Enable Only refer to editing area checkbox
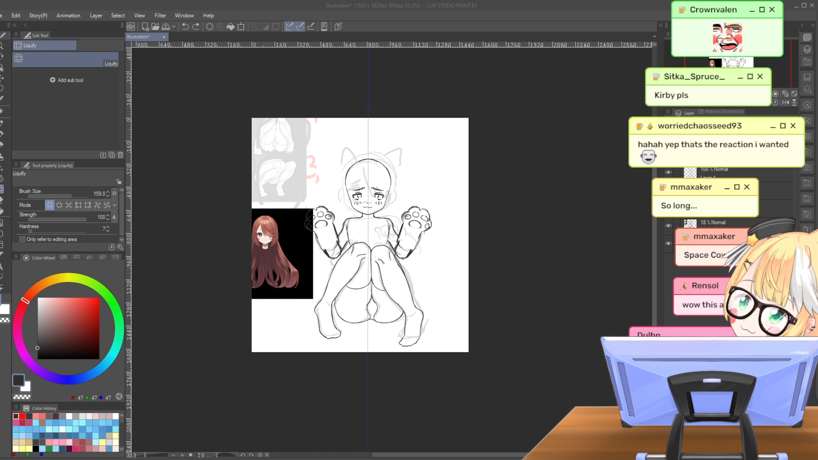Image resolution: width=818 pixels, height=460 pixels. 23,239
